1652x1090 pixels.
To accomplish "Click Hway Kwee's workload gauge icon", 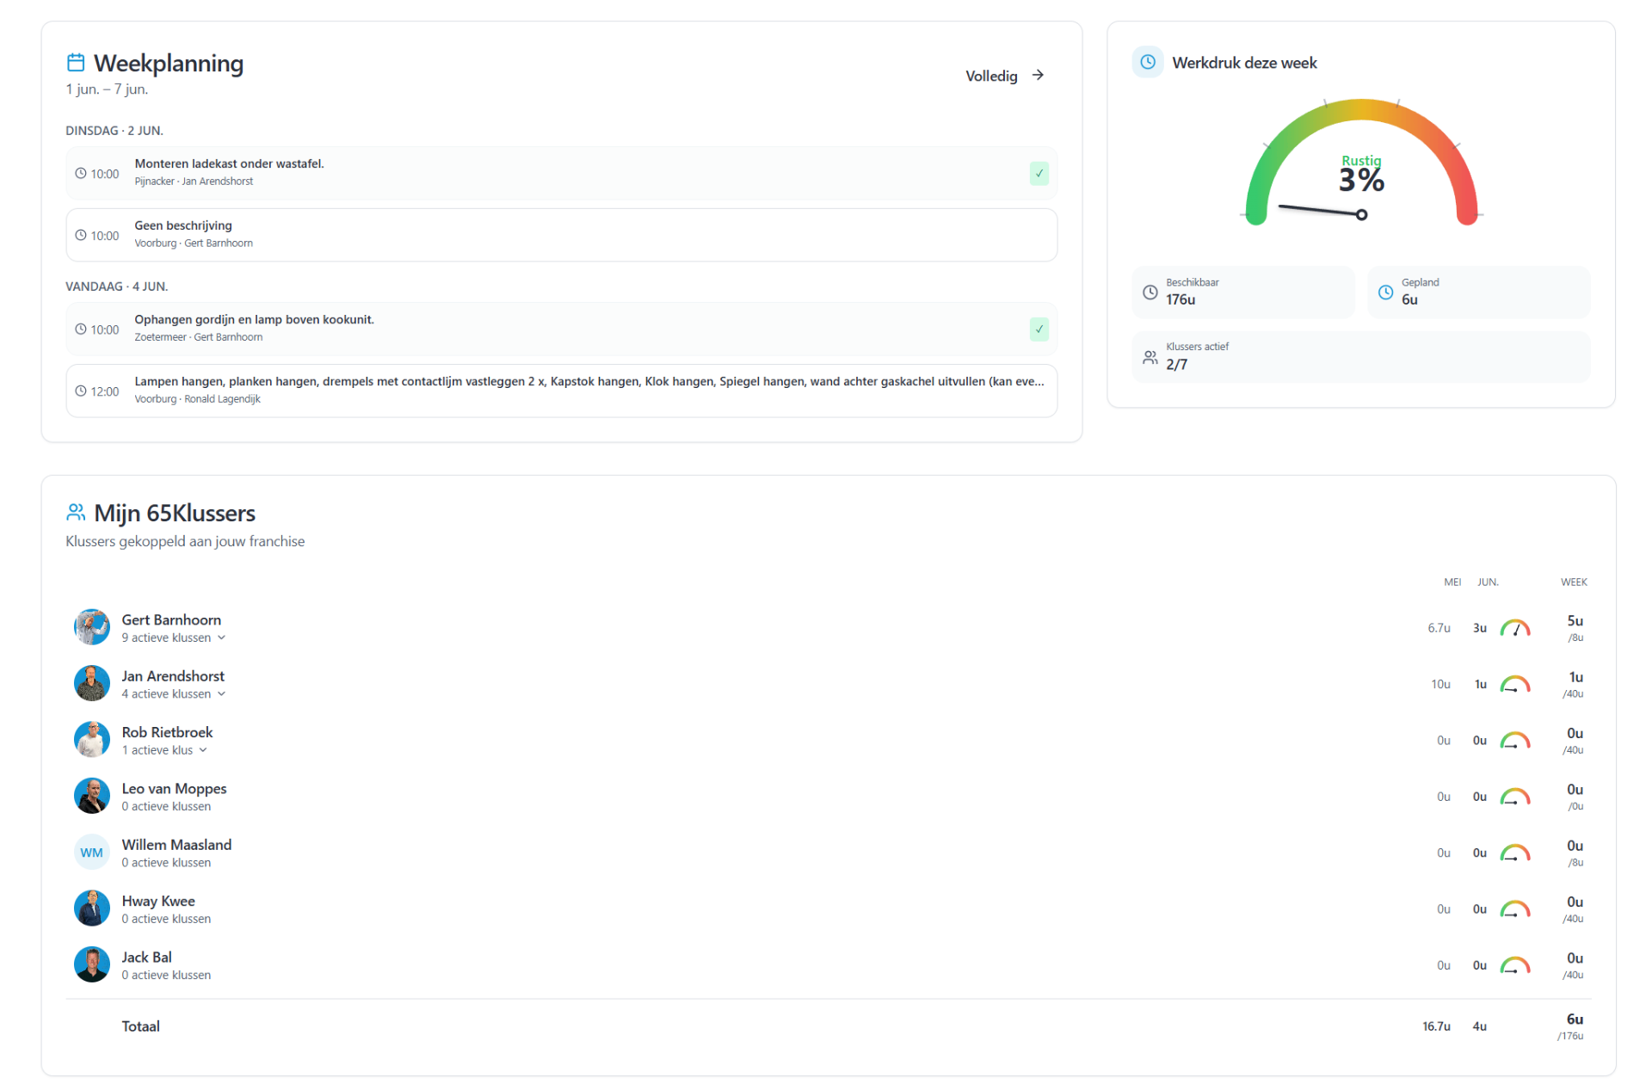I will point(1515,908).
